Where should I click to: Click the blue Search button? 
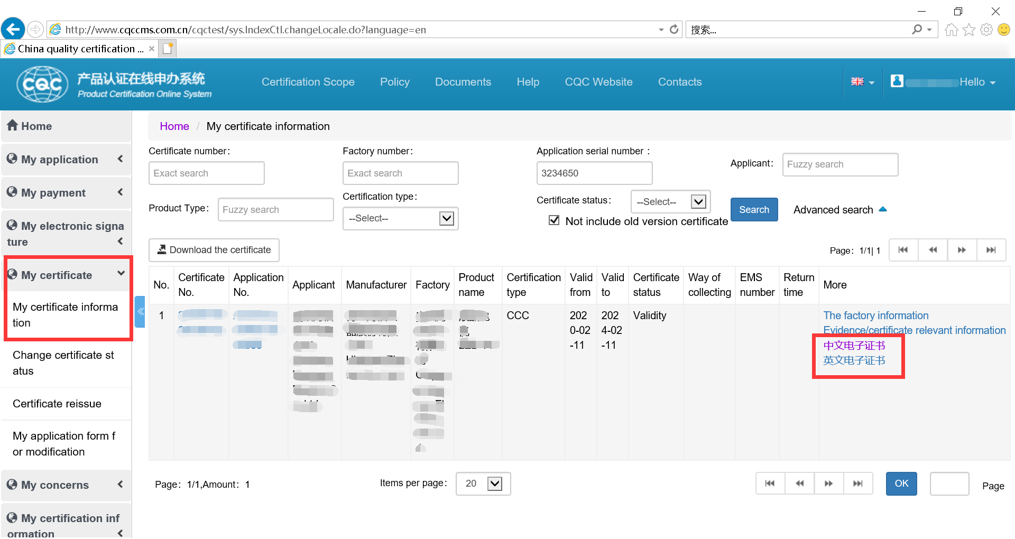tap(754, 210)
